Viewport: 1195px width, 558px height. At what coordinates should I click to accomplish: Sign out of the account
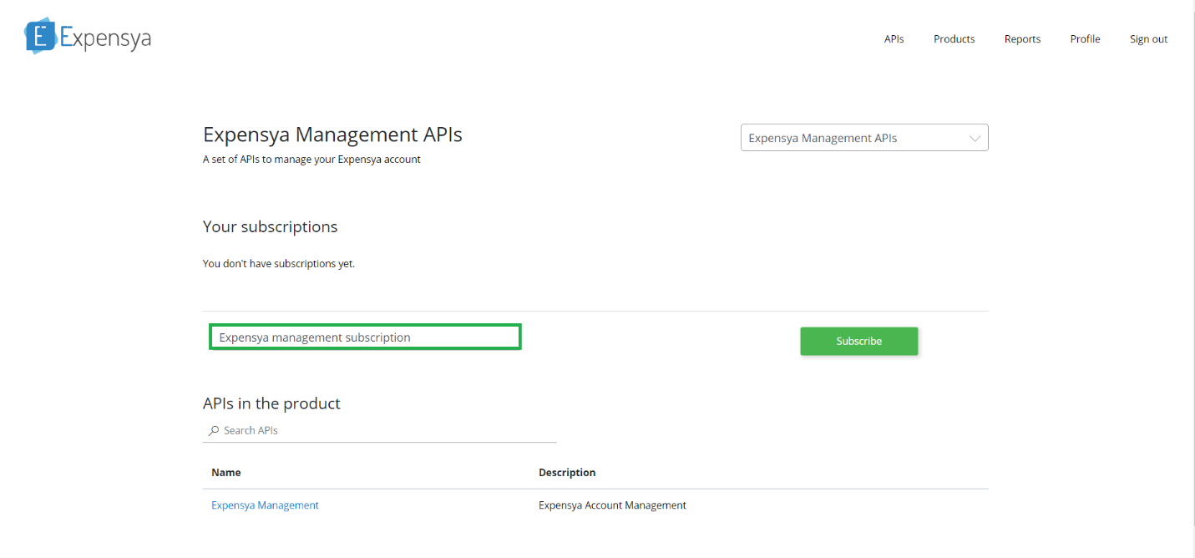pyautogui.click(x=1148, y=39)
